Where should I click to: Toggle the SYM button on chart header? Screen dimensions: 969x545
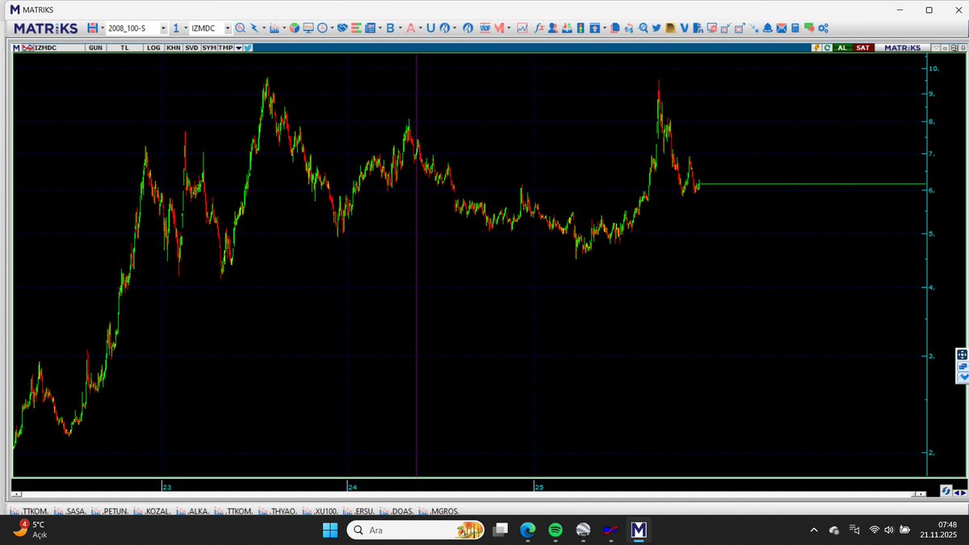(x=209, y=48)
